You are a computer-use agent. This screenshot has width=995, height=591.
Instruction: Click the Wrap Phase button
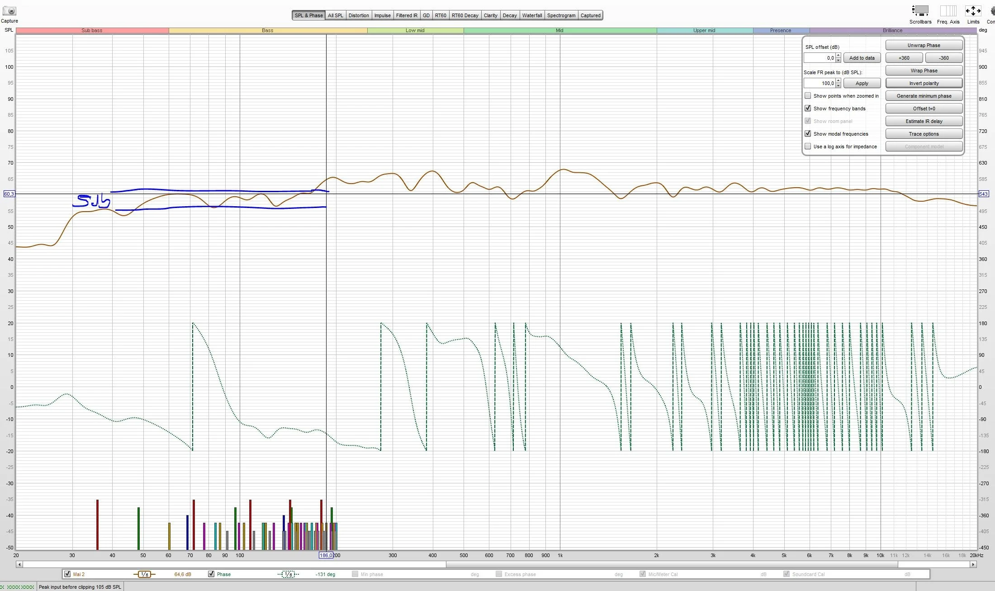(924, 71)
